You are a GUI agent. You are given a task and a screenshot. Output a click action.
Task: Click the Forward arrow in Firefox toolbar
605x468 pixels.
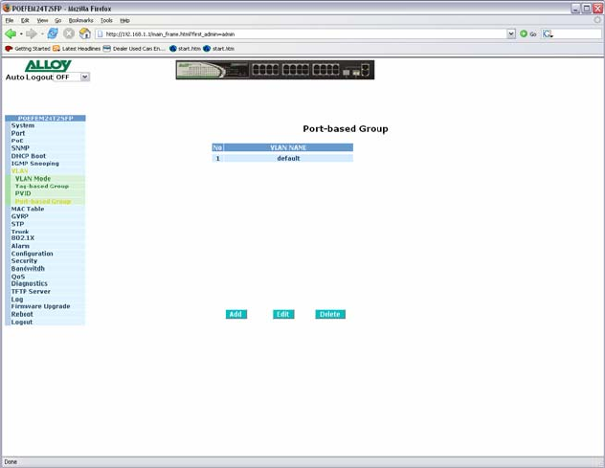pos(32,33)
